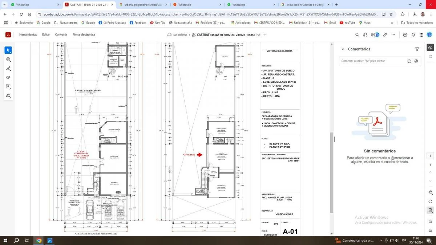
Task: Open the dark mode display theme icon
Action: click(431, 192)
